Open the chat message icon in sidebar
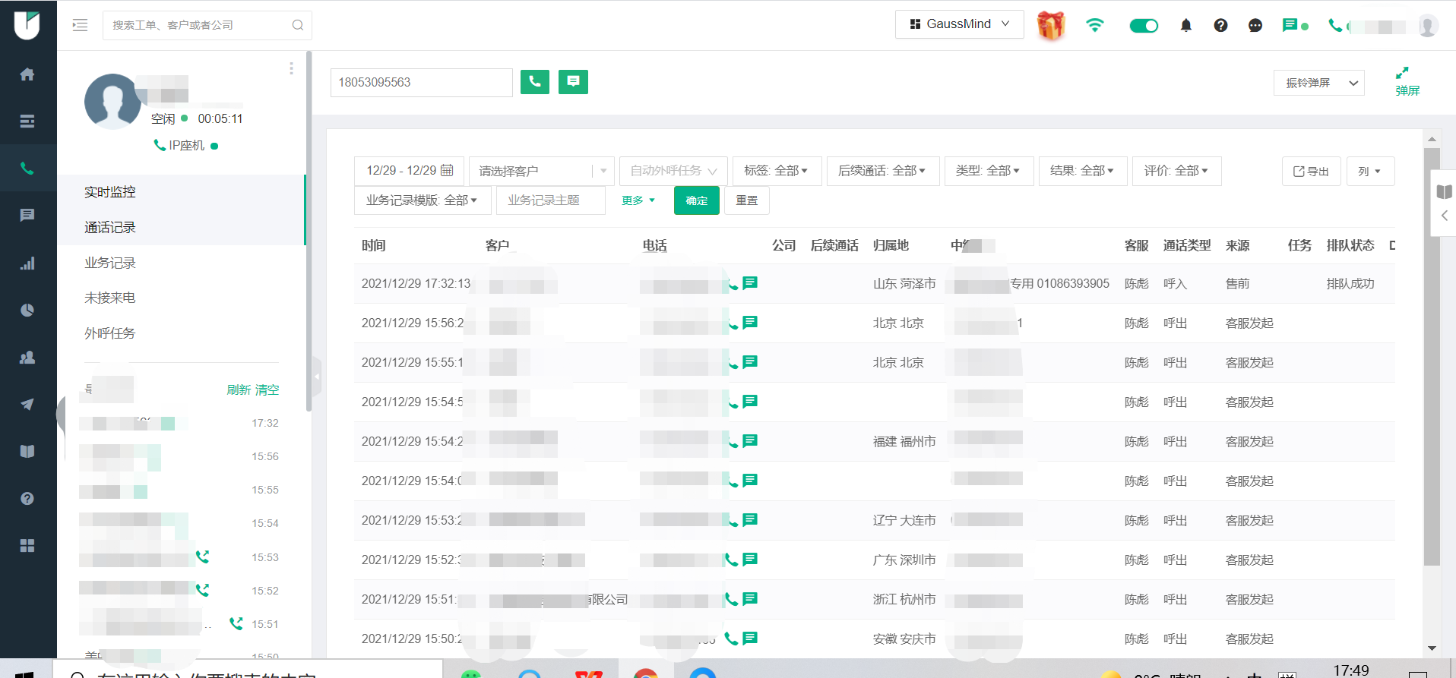Viewport: 1456px width, 678px height. [27, 216]
